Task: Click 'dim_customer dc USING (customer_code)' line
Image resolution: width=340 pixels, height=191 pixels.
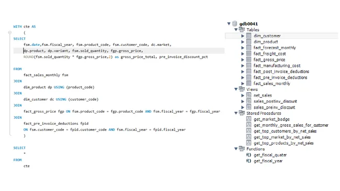Action: click(61, 99)
